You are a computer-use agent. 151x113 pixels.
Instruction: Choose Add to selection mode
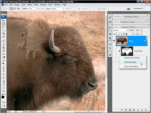13,9
